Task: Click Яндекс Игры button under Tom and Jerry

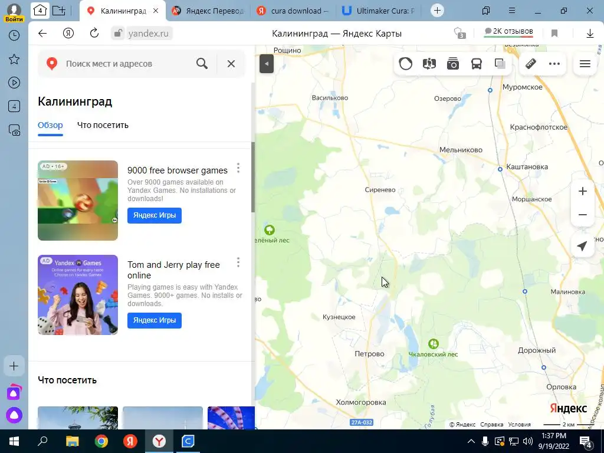Action: (155, 320)
